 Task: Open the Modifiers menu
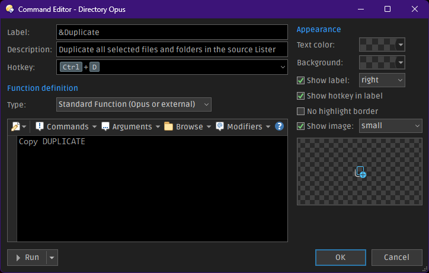[x=243, y=126]
